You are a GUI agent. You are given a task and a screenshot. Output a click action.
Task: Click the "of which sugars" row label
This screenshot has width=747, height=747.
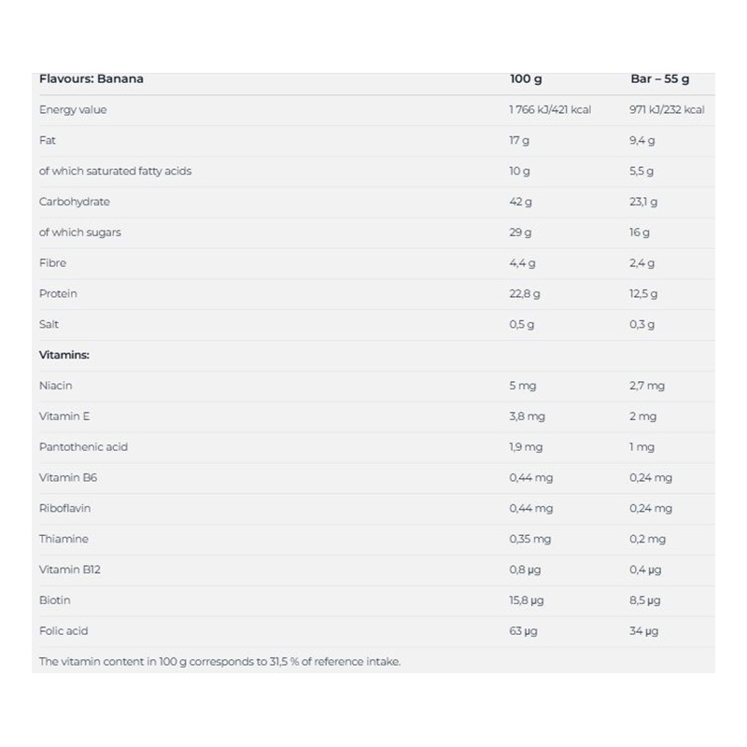(x=80, y=233)
